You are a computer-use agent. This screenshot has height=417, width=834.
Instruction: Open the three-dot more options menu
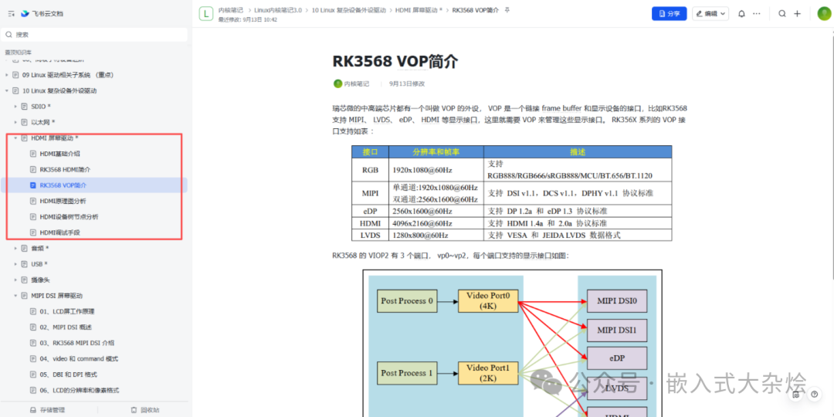tap(757, 14)
